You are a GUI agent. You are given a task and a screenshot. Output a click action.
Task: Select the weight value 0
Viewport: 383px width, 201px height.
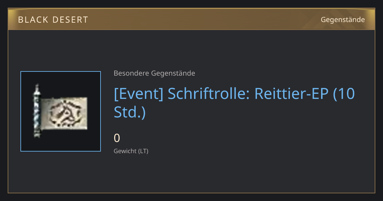(117, 138)
